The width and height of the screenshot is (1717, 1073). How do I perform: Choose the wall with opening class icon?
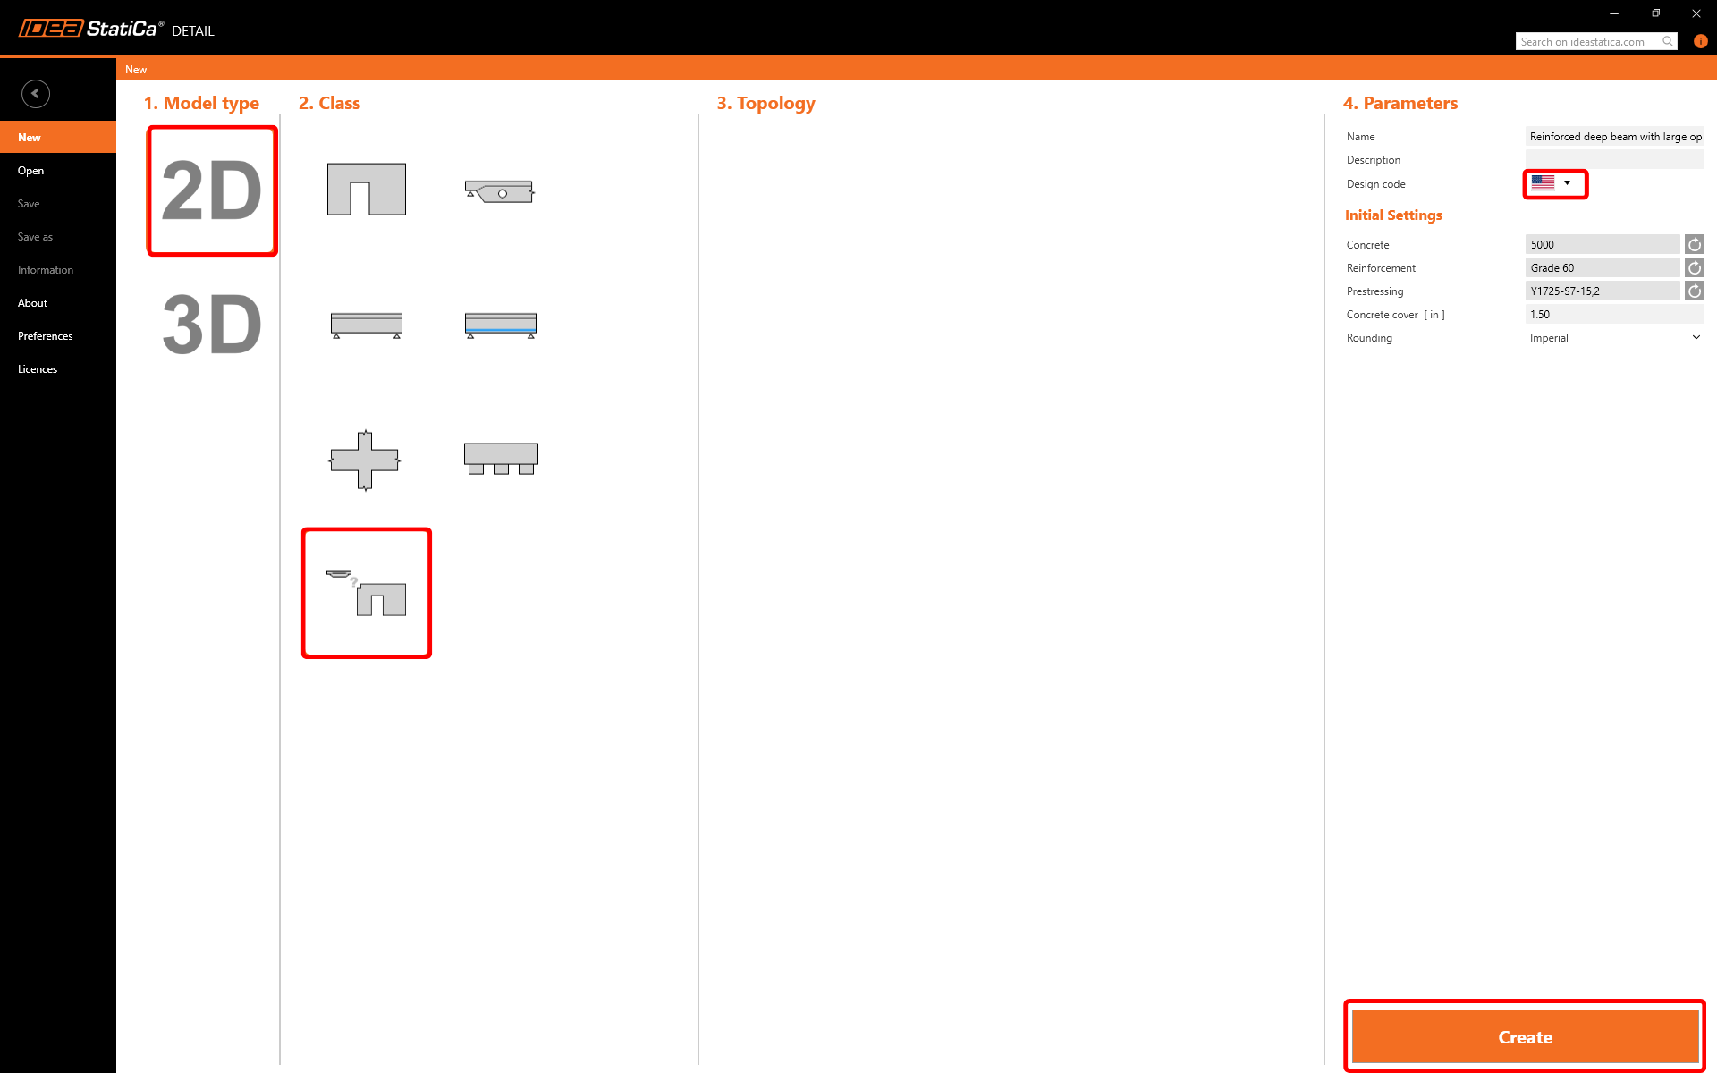pos(367,189)
